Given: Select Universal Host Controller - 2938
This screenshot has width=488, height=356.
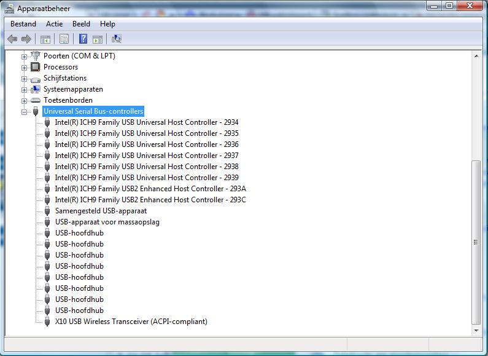Looking at the screenshot, I should coord(147,167).
